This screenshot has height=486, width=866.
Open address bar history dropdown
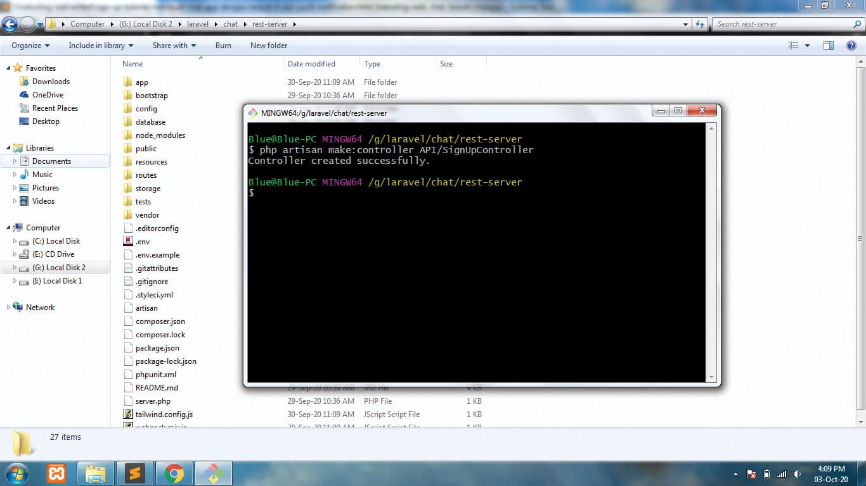point(686,24)
